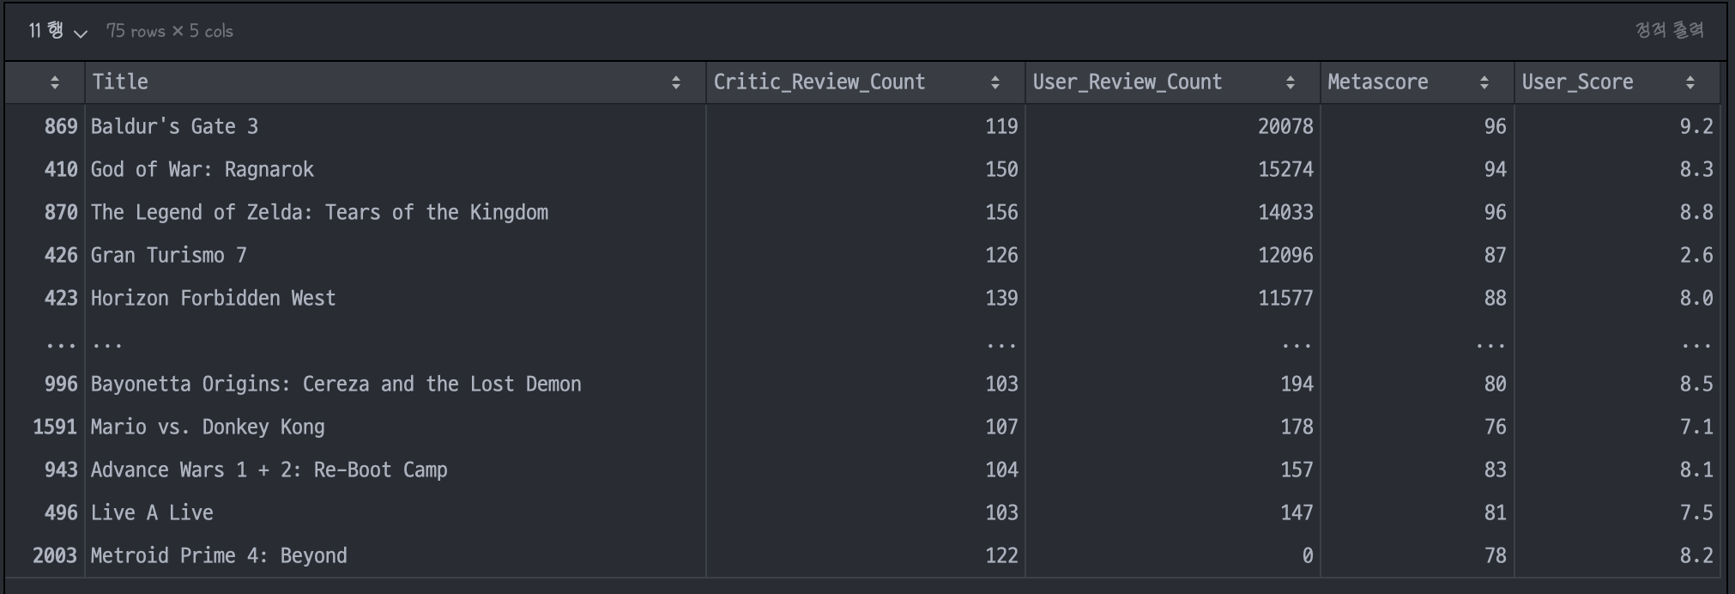
Task: Sort by Metascore sort icon
Action: coord(1484,82)
